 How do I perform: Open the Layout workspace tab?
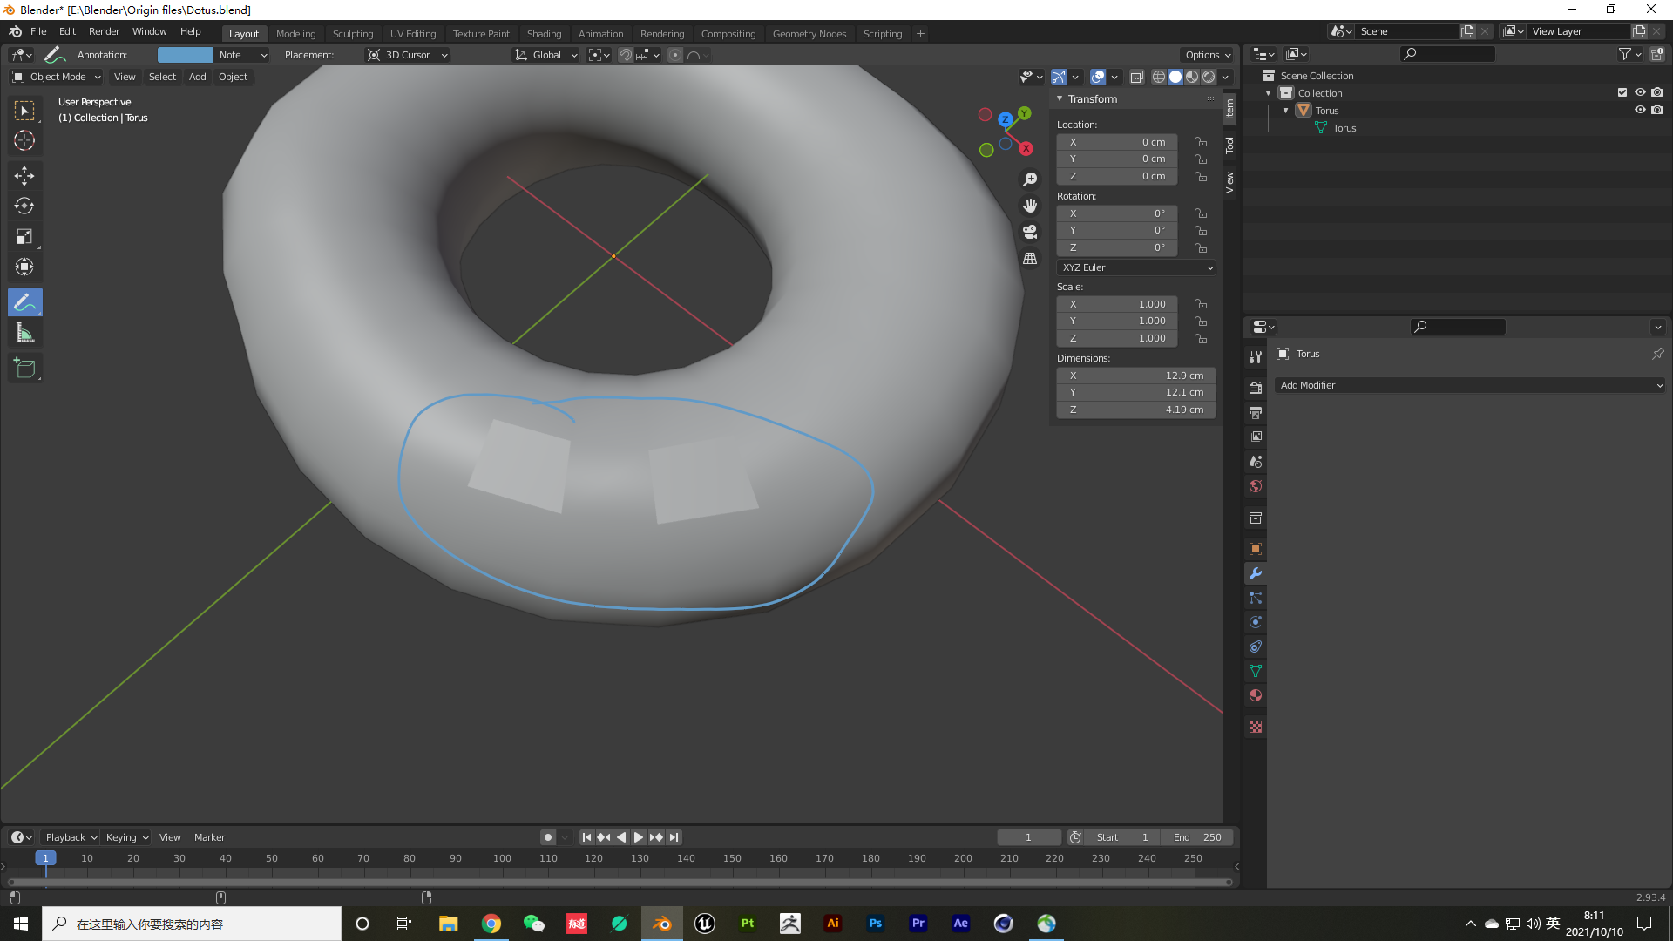click(242, 33)
